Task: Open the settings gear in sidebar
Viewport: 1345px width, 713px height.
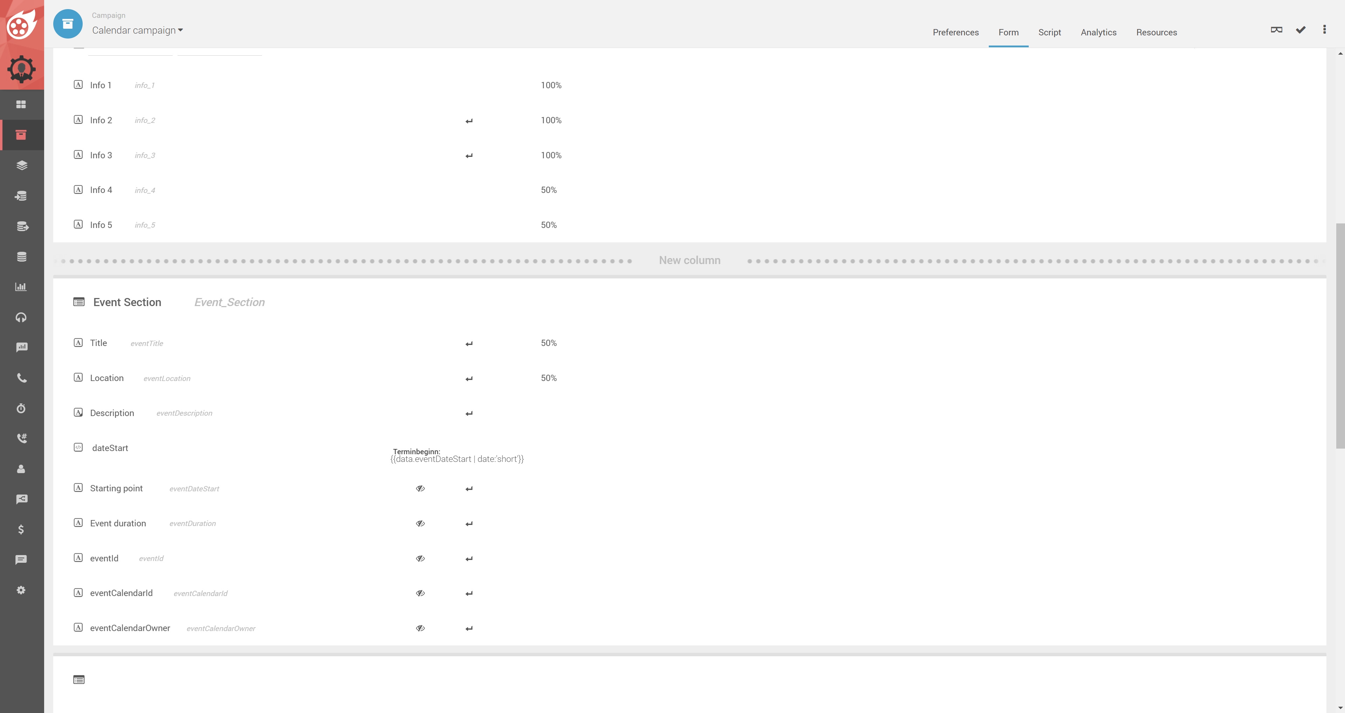Action: (21, 590)
